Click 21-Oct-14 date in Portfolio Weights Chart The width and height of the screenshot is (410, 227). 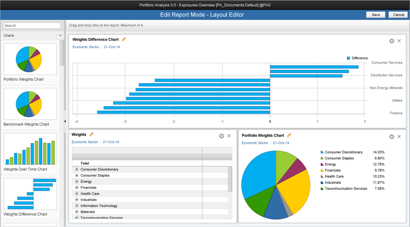pos(281,143)
